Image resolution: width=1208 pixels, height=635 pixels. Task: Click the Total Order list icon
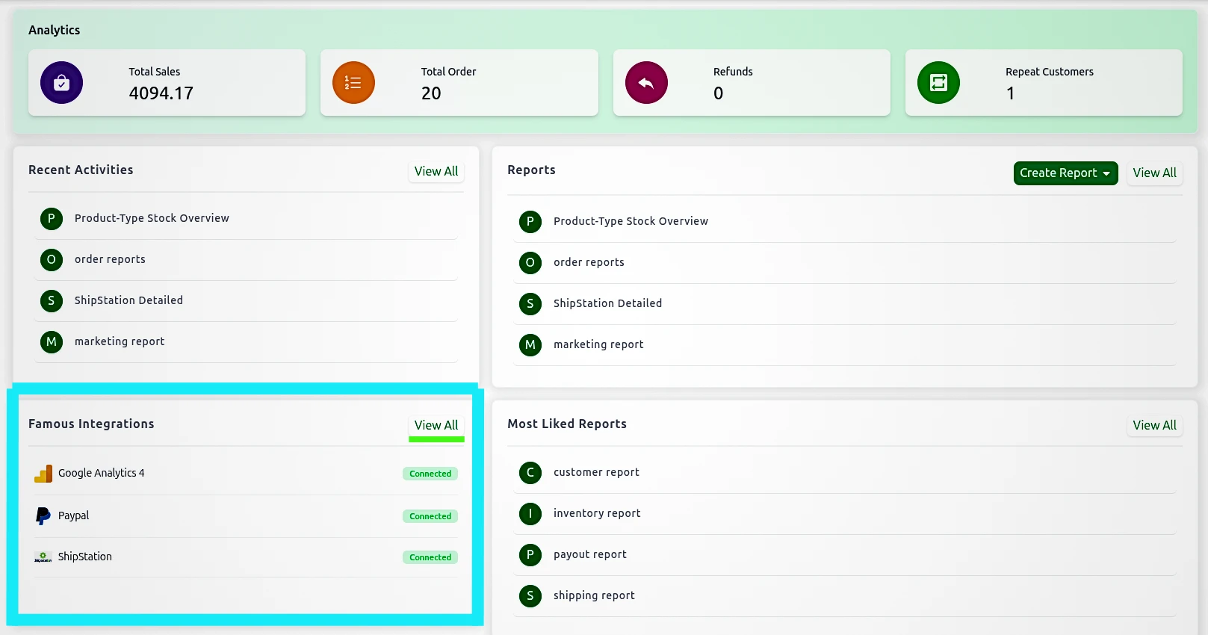point(353,83)
